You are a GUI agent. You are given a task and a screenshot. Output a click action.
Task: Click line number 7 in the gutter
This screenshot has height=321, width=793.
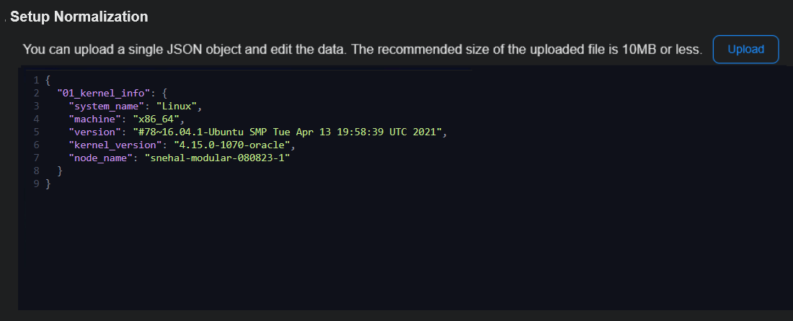click(x=35, y=158)
